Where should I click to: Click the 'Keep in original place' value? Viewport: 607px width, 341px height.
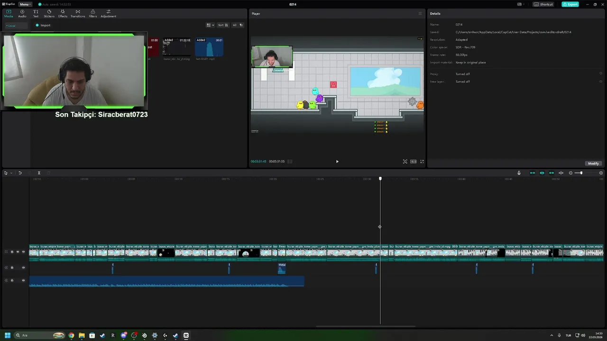tap(470, 63)
